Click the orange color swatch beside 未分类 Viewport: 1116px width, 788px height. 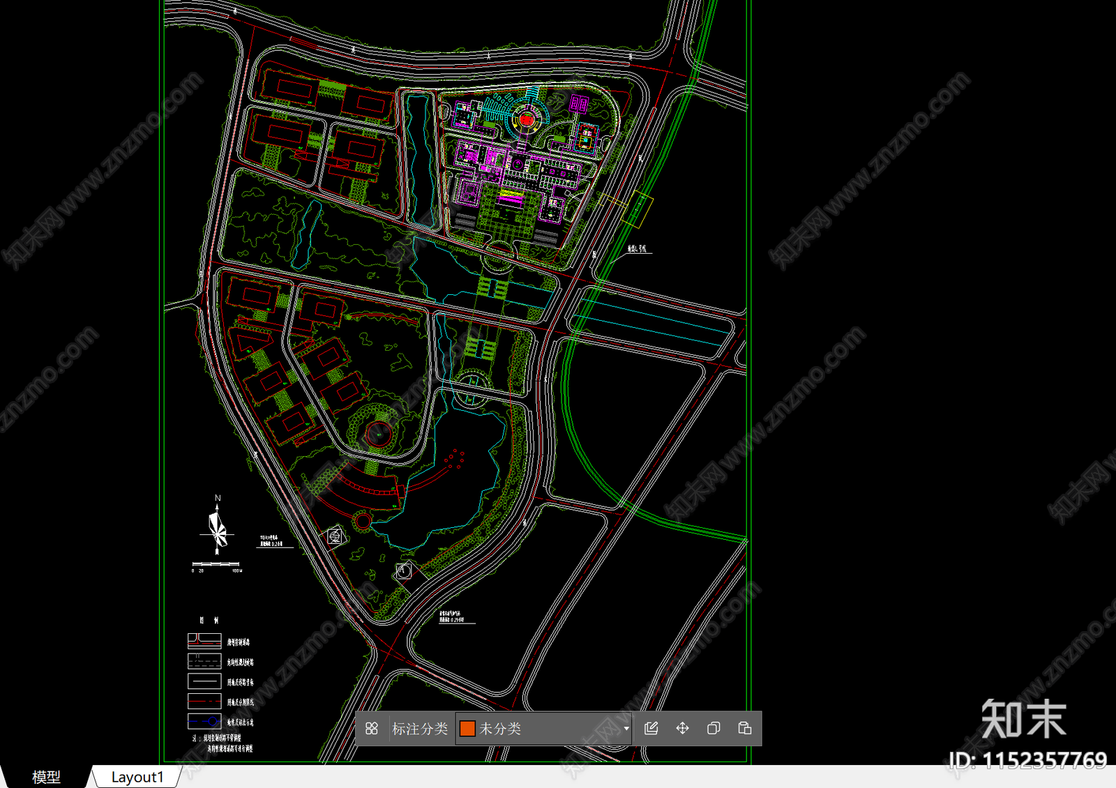click(x=467, y=729)
